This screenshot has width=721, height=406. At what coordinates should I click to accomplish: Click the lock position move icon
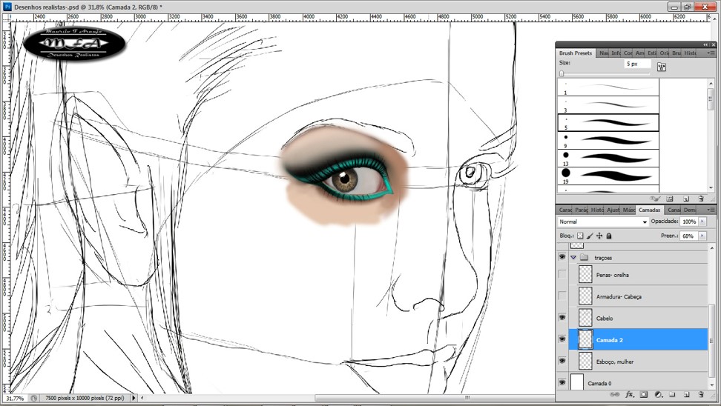coord(599,236)
